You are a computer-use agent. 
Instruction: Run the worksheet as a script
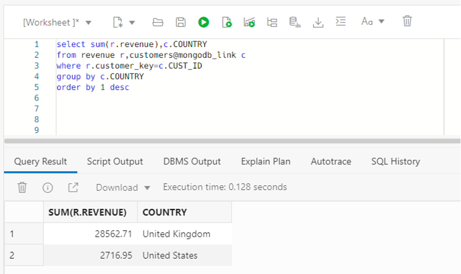tap(226, 22)
